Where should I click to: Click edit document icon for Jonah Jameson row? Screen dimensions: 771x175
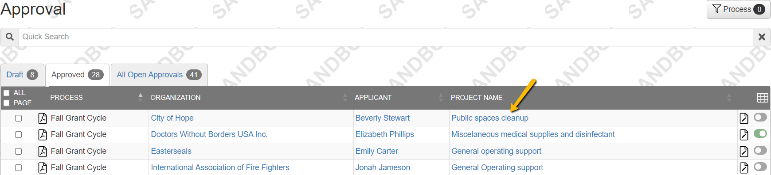point(744,167)
